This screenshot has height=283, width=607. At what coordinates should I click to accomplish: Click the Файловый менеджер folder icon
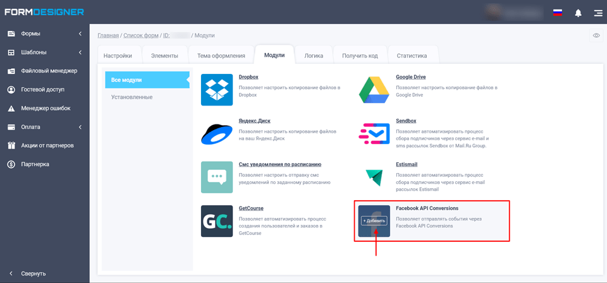point(11,71)
